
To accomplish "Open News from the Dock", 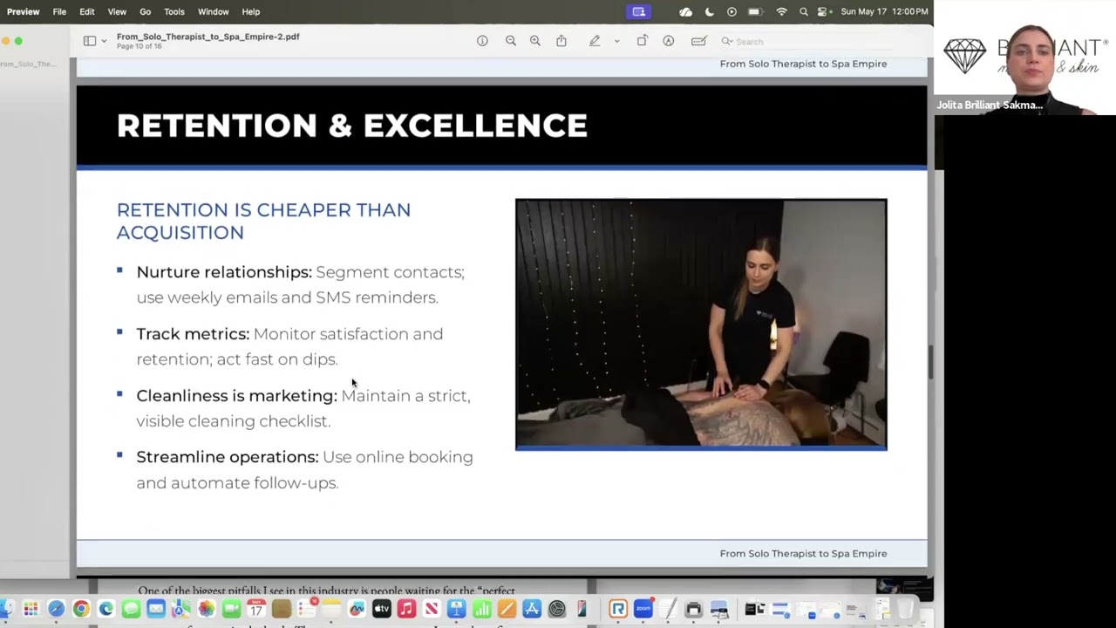I will (x=432, y=609).
